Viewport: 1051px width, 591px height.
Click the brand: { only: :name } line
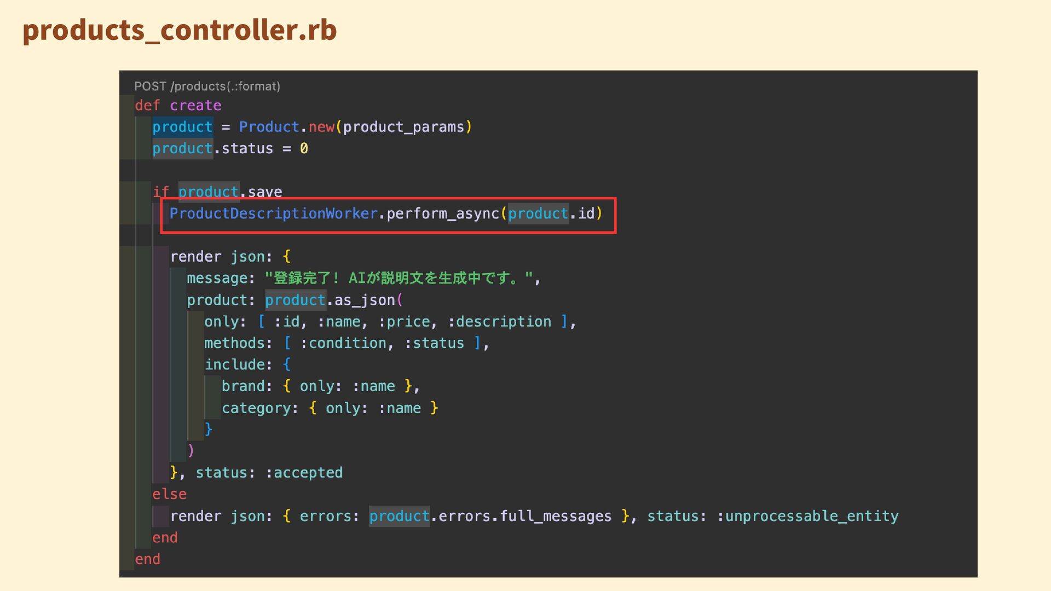click(x=320, y=386)
